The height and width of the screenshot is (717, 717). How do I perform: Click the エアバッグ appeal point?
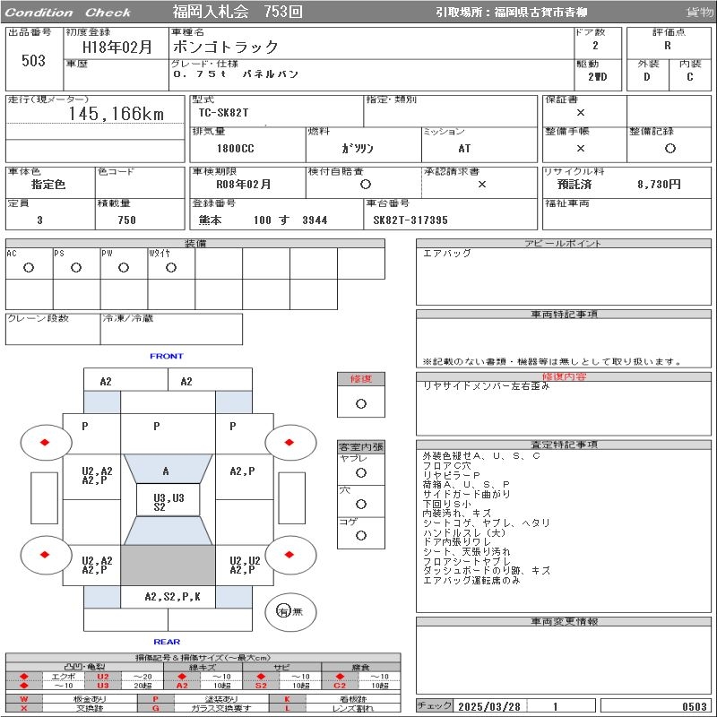click(x=446, y=254)
